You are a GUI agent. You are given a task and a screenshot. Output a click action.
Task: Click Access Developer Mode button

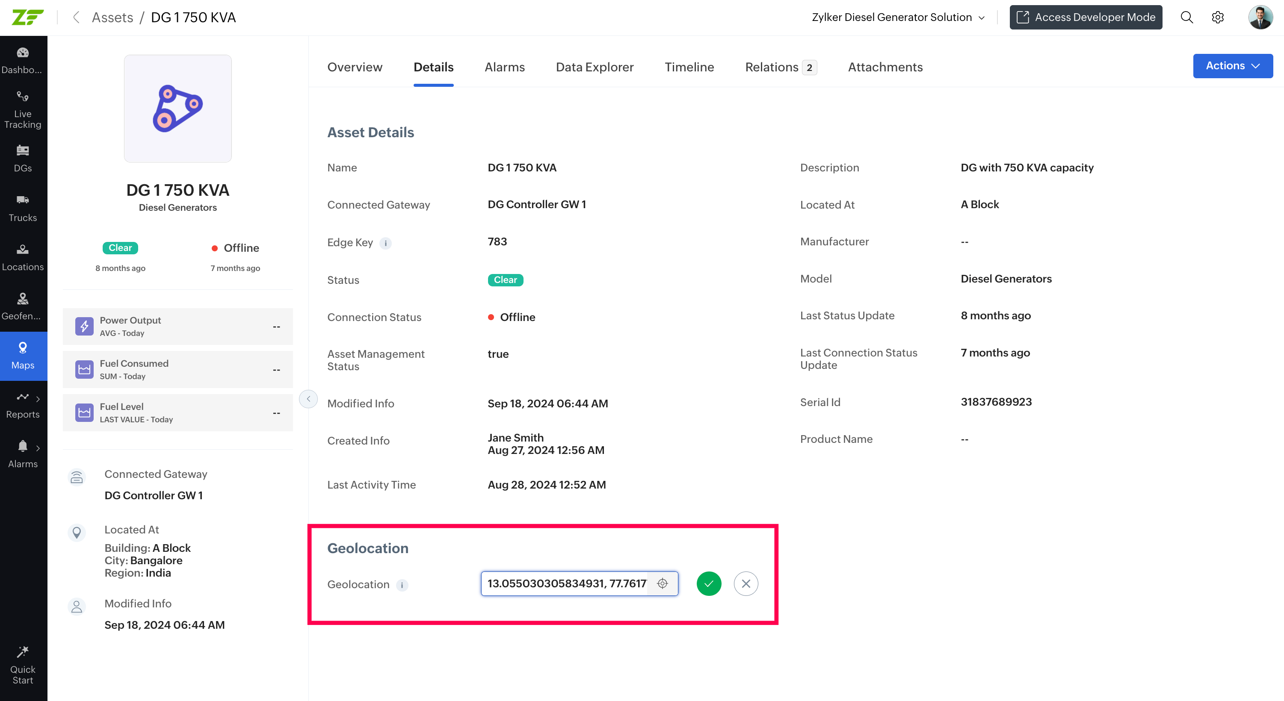coord(1085,18)
